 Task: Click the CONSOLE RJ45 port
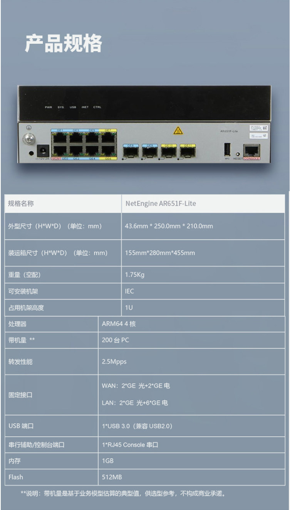tap(251, 150)
